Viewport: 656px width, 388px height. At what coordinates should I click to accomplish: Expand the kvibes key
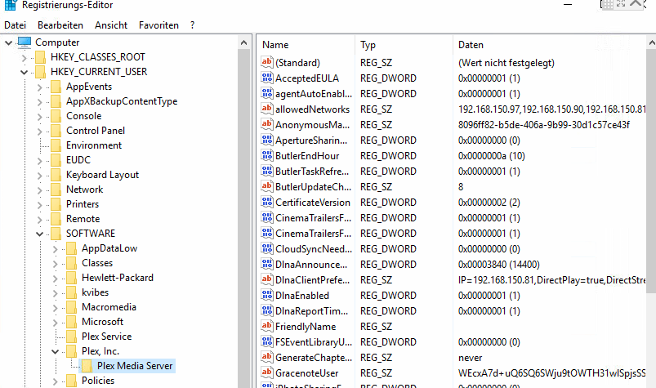(55, 293)
